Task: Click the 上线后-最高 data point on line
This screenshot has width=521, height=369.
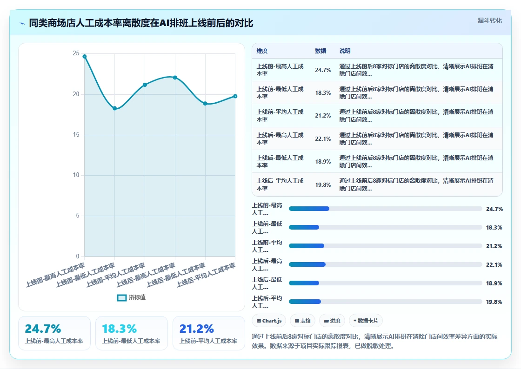Action: [175, 78]
